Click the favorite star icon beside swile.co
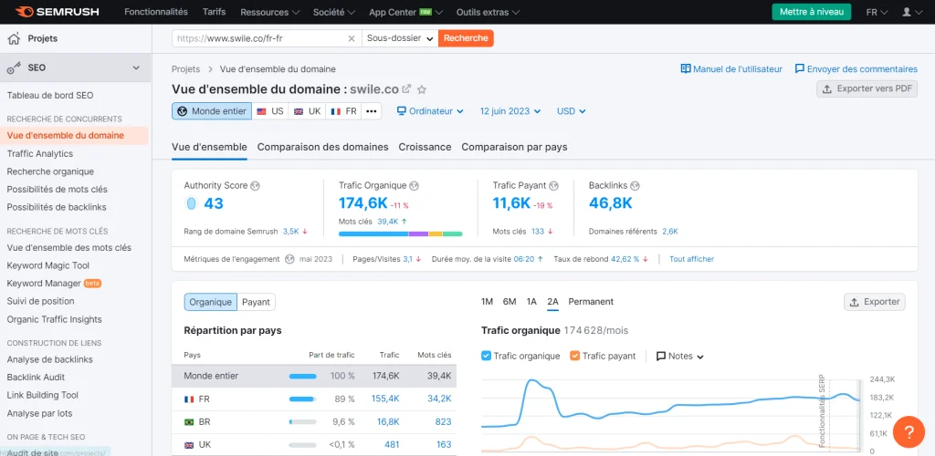Viewport: 935px width, 456px height. 422,90
